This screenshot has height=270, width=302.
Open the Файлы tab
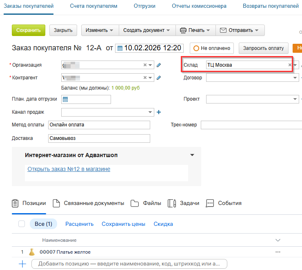coord(152,203)
